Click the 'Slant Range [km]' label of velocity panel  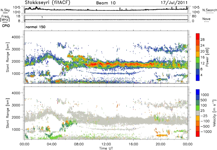[x=8, y=113]
